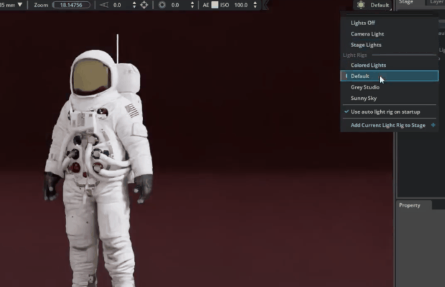This screenshot has height=287, width=445.
Task: Click the aperture circle icon
Action: coord(162,5)
